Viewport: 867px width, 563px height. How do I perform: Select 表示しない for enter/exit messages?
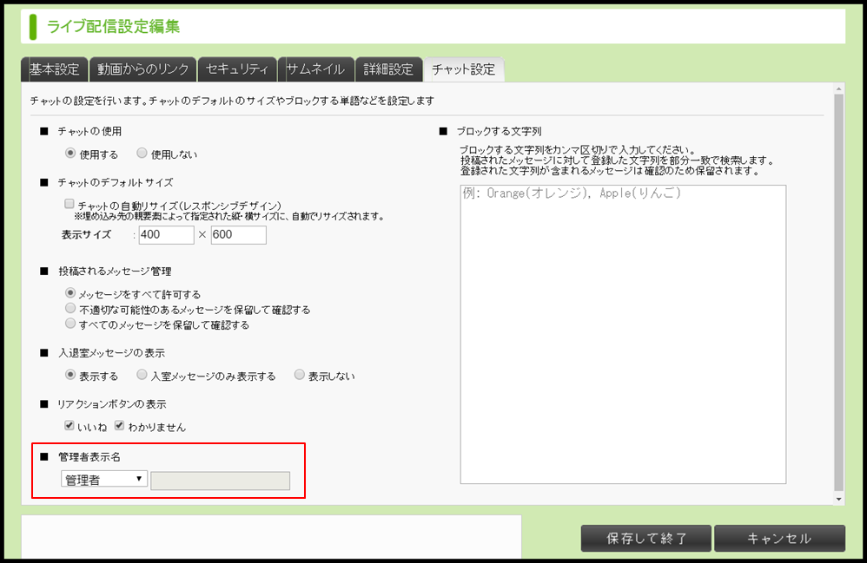pyautogui.click(x=299, y=375)
